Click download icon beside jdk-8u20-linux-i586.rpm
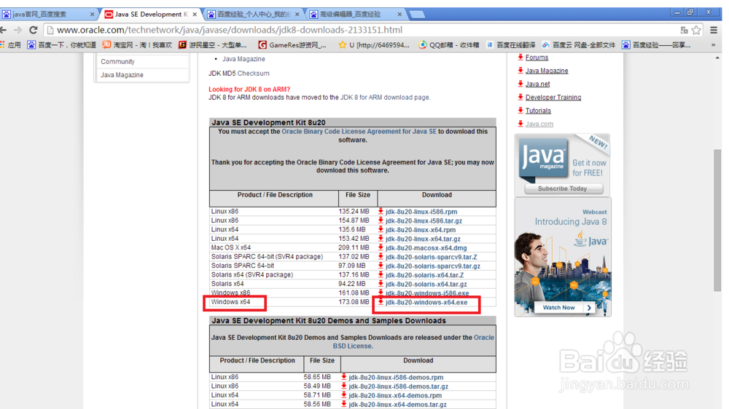This screenshot has height=409, width=729. (x=381, y=211)
